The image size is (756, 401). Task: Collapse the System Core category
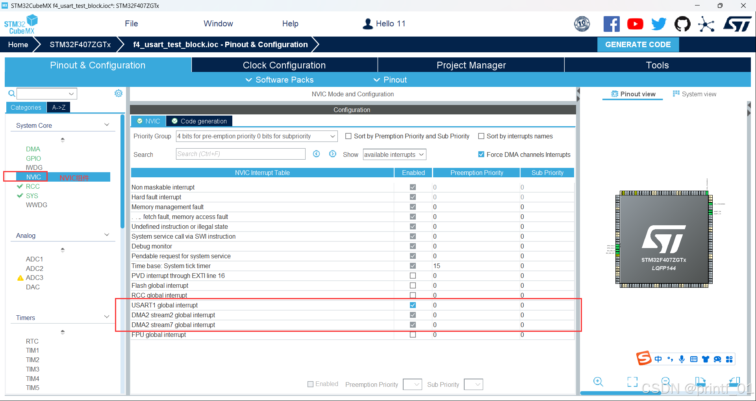coord(107,125)
